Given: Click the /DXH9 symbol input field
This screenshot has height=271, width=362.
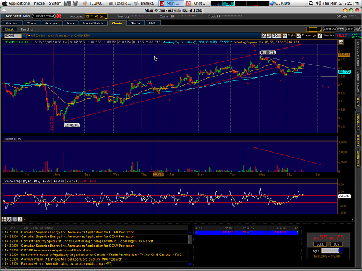Looking at the screenshot, I should (x=13, y=35).
